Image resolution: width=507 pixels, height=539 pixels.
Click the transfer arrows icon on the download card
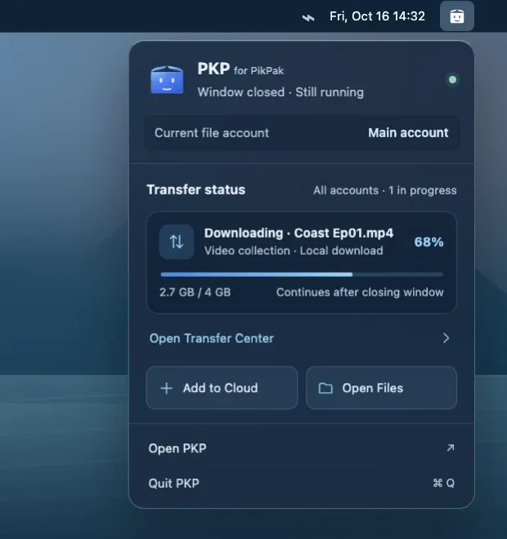point(177,242)
